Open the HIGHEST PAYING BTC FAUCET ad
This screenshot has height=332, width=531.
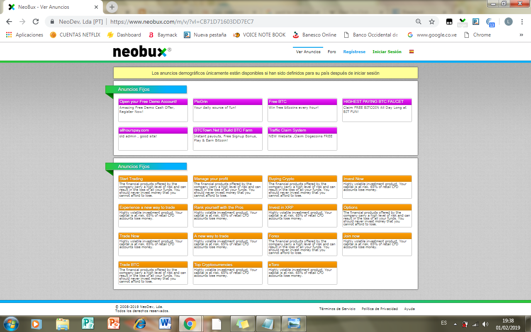tap(377, 110)
